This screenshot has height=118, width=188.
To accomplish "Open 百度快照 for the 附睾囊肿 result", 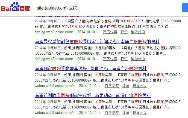I will [112, 86].
